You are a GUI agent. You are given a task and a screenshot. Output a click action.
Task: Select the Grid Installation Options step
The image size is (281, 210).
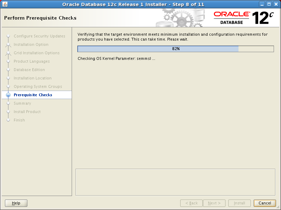point(37,53)
